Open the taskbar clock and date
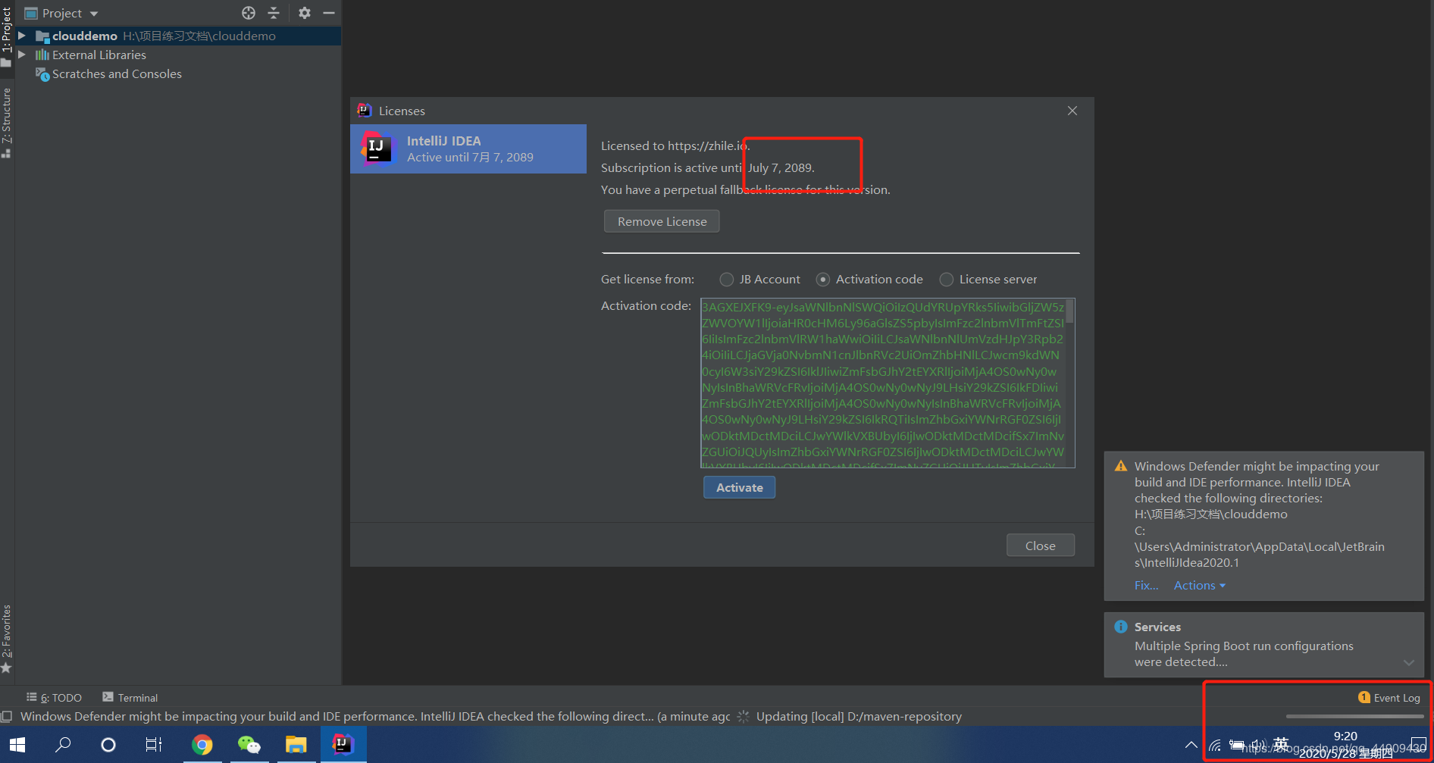The image size is (1434, 763). pyautogui.click(x=1346, y=745)
